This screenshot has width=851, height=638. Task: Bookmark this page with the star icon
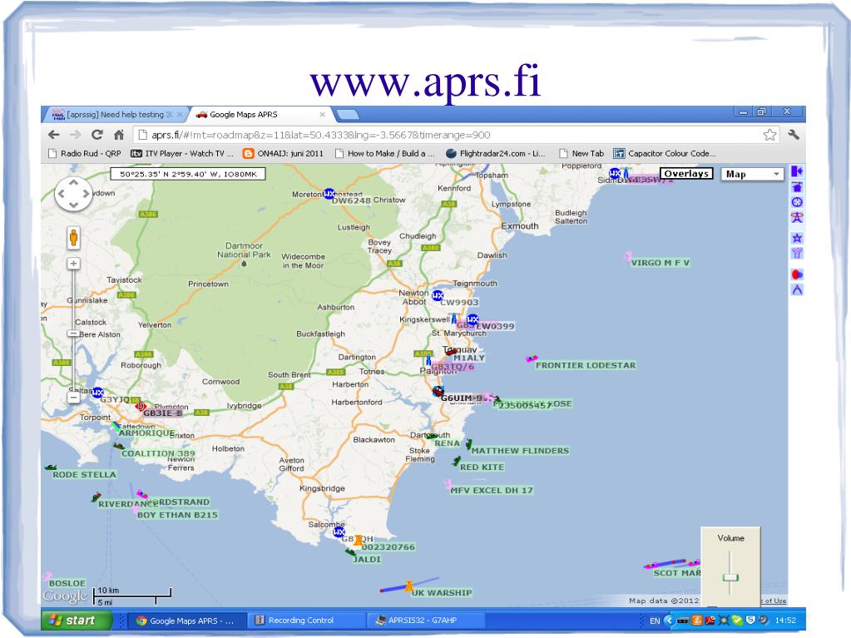point(769,135)
